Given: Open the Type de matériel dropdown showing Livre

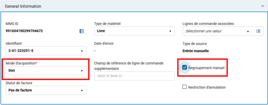Looking at the screenshot, I should 134,31.
